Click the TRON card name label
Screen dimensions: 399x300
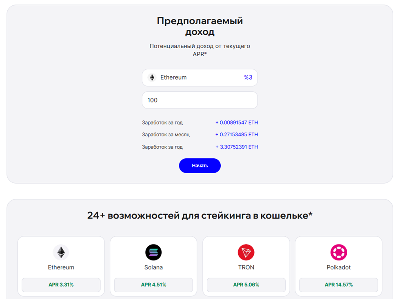246,267
